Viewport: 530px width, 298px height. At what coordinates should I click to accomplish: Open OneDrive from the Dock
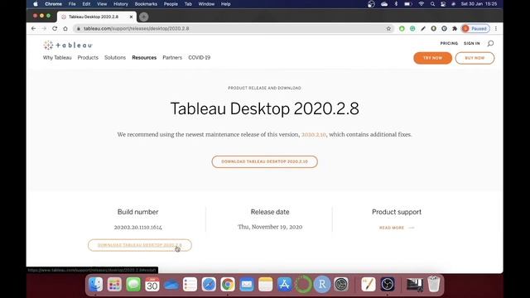pos(171,284)
